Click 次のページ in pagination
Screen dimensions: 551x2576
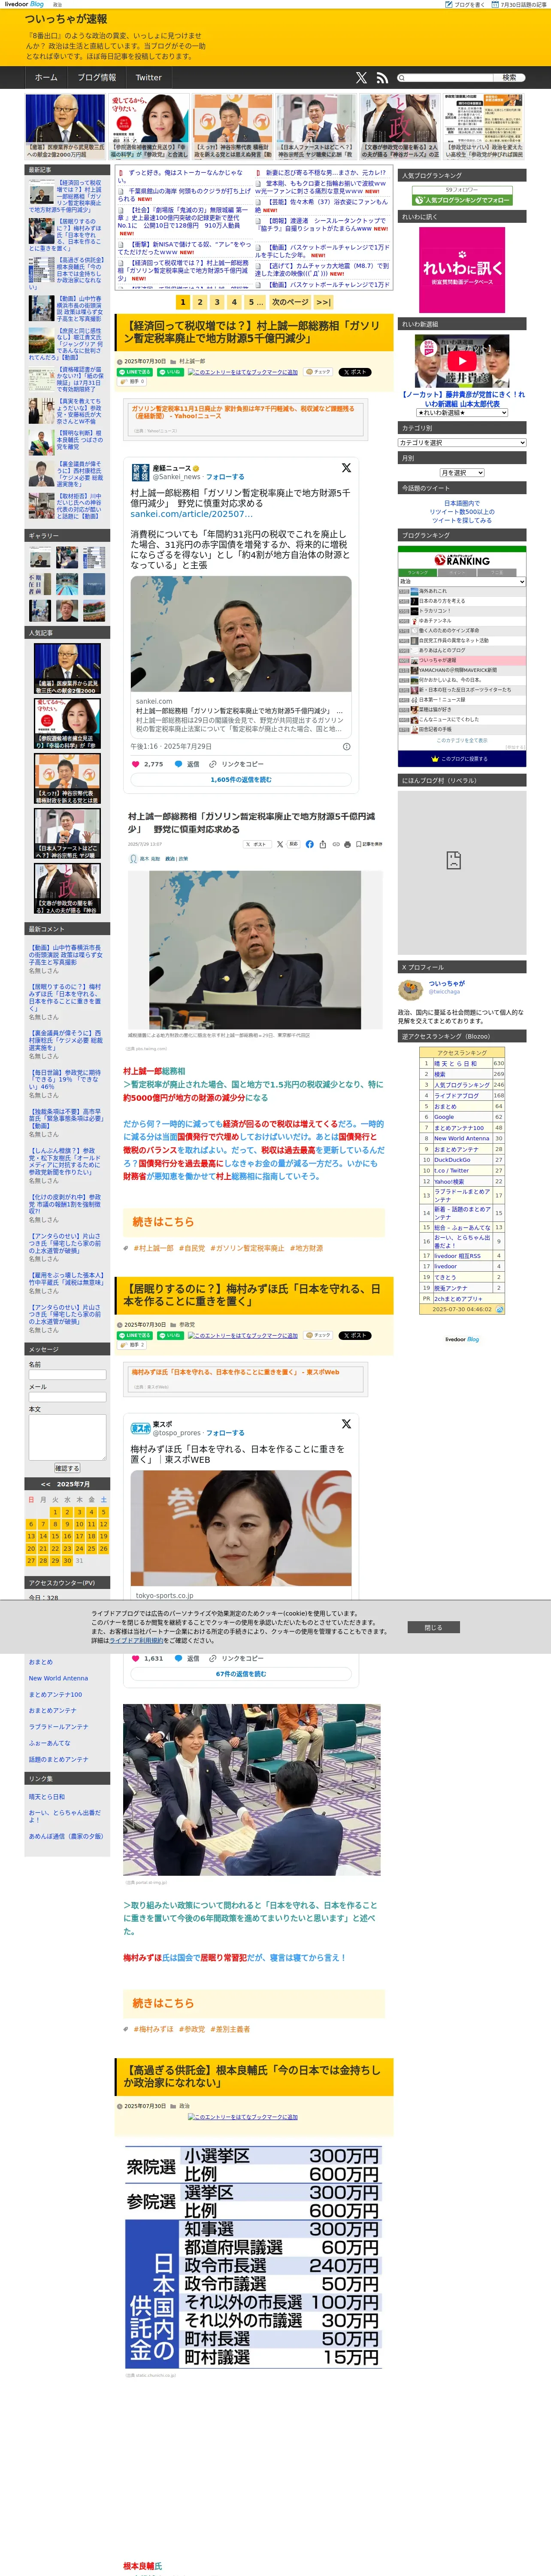(290, 301)
